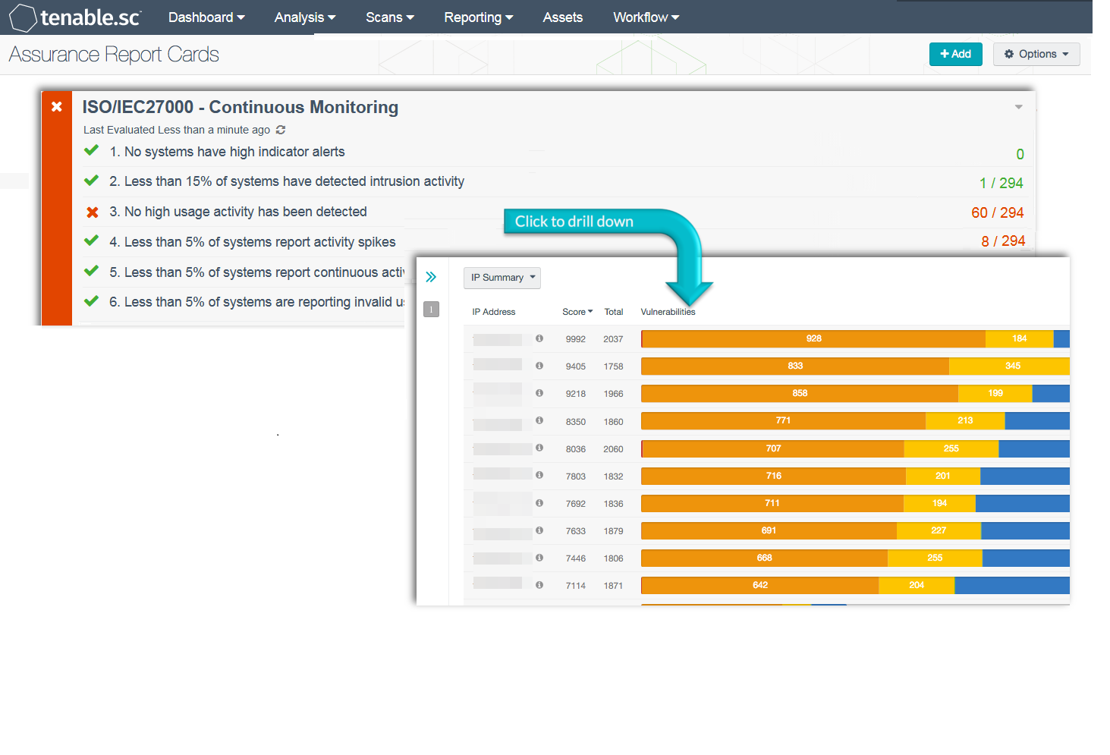1110x755 pixels.
Task: Click info icon for score 8036 row
Action: (539, 448)
